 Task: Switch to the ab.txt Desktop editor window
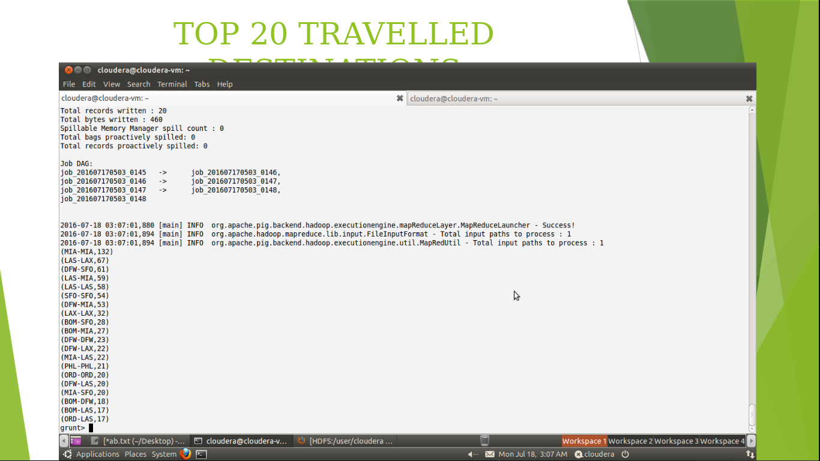[137, 441]
